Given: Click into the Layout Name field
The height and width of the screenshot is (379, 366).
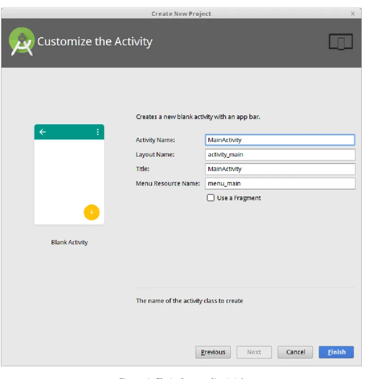Looking at the screenshot, I should coord(280,155).
